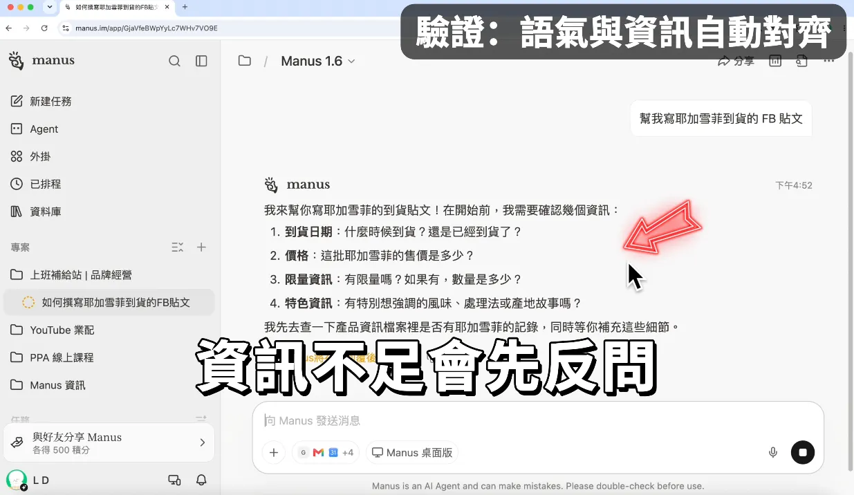Image resolution: width=854 pixels, height=495 pixels.
Task: Collapse sidebar with panel toggle icon
Action: coord(201,61)
